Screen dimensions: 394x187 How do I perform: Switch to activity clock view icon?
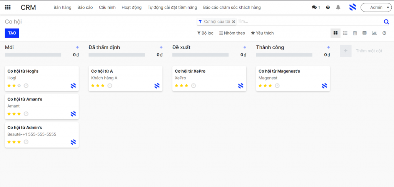pyautogui.click(x=384, y=33)
